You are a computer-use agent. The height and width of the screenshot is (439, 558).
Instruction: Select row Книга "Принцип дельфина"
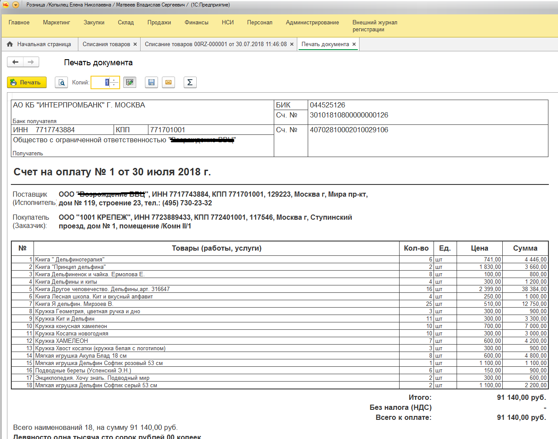point(279,267)
